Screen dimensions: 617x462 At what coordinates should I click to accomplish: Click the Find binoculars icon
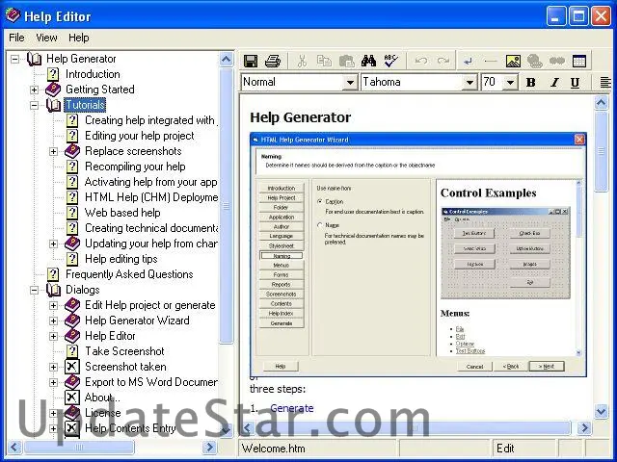pos(369,61)
